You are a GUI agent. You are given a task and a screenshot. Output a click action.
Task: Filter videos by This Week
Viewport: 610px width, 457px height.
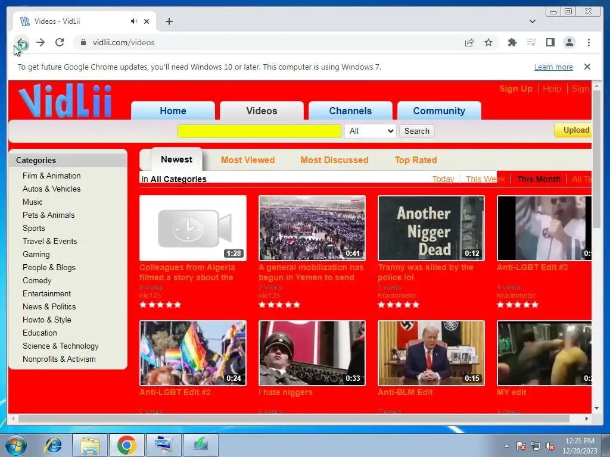pyautogui.click(x=485, y=179)
